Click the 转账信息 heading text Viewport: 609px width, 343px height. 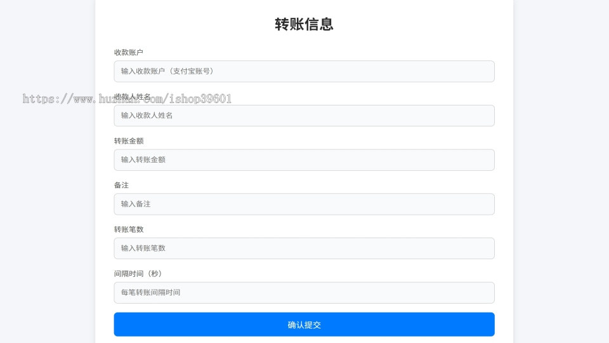click(304, 24)
